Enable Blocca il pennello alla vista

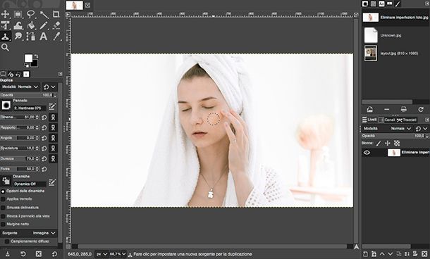pos(3,216)
